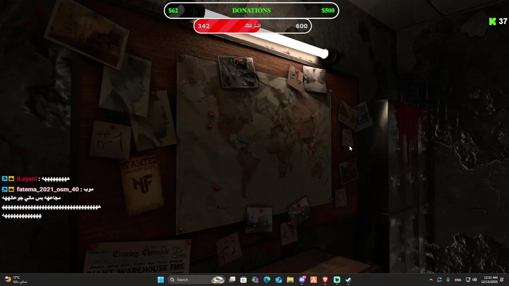Open Outlook from the taskbar
Screen dimensions: 509x286
[279, 280]
